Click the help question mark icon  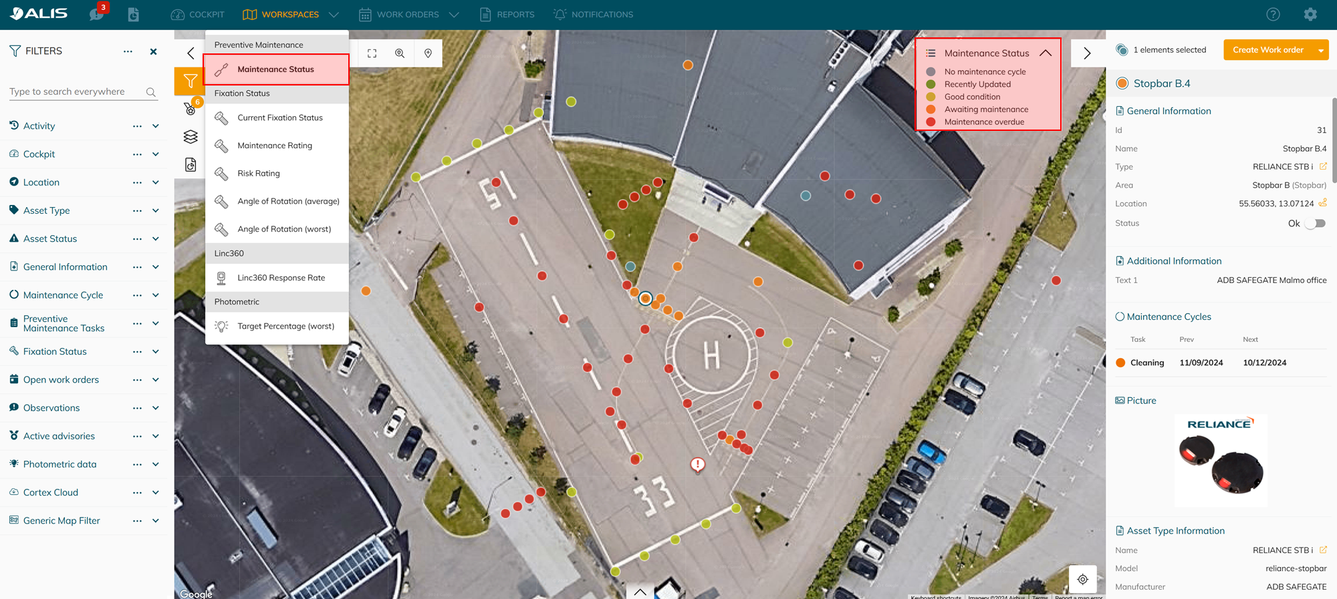click(1273, 14)
